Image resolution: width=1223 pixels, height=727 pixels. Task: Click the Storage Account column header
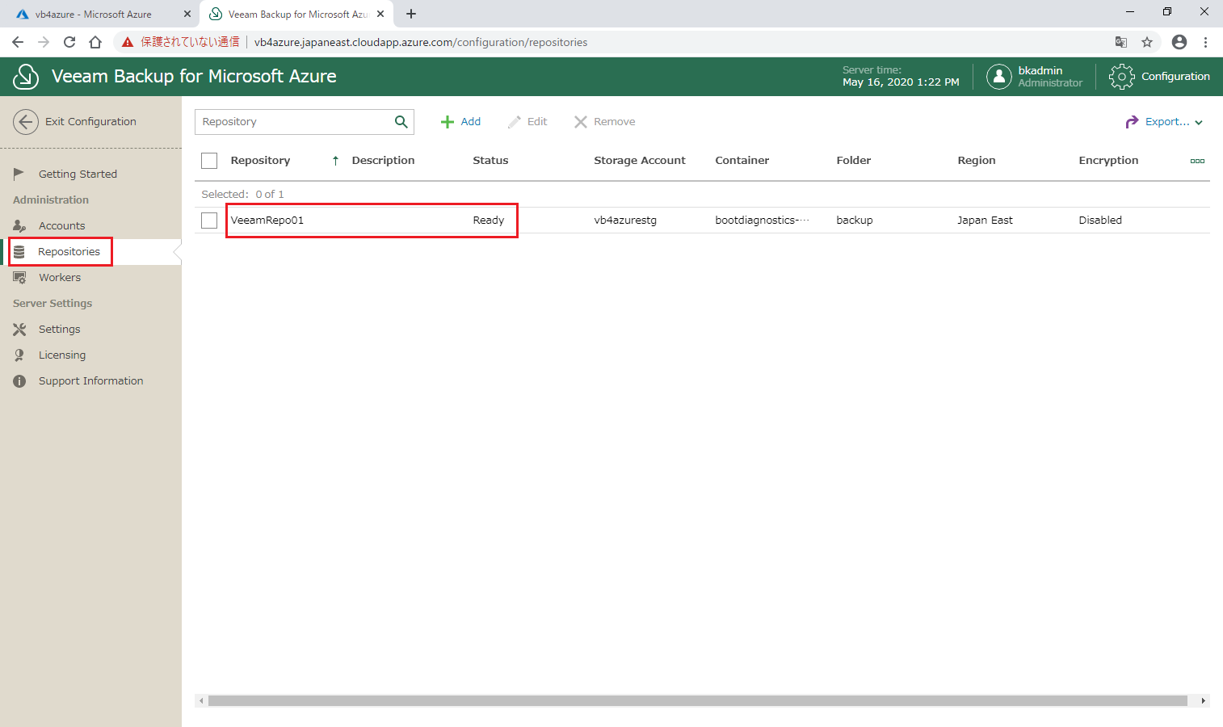(x=639, y=160)
